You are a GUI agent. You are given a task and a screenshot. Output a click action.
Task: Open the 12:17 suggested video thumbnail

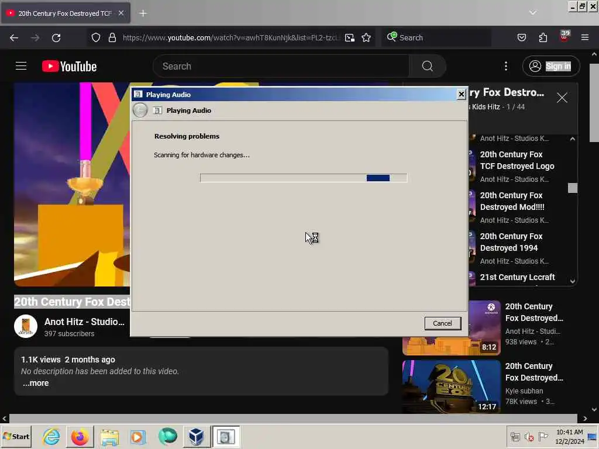pyautogui.click(x=451, y=387)
